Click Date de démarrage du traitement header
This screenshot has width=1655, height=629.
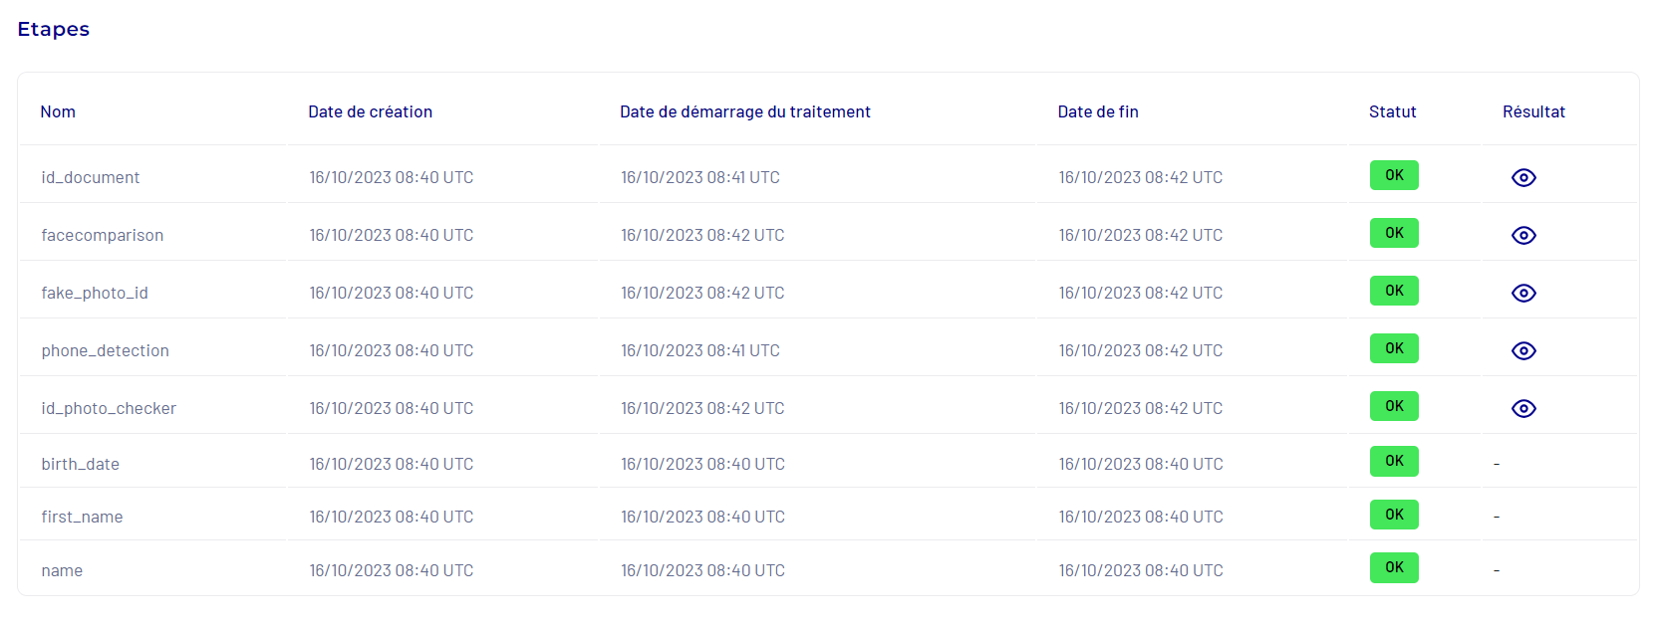tap(744, 111)
